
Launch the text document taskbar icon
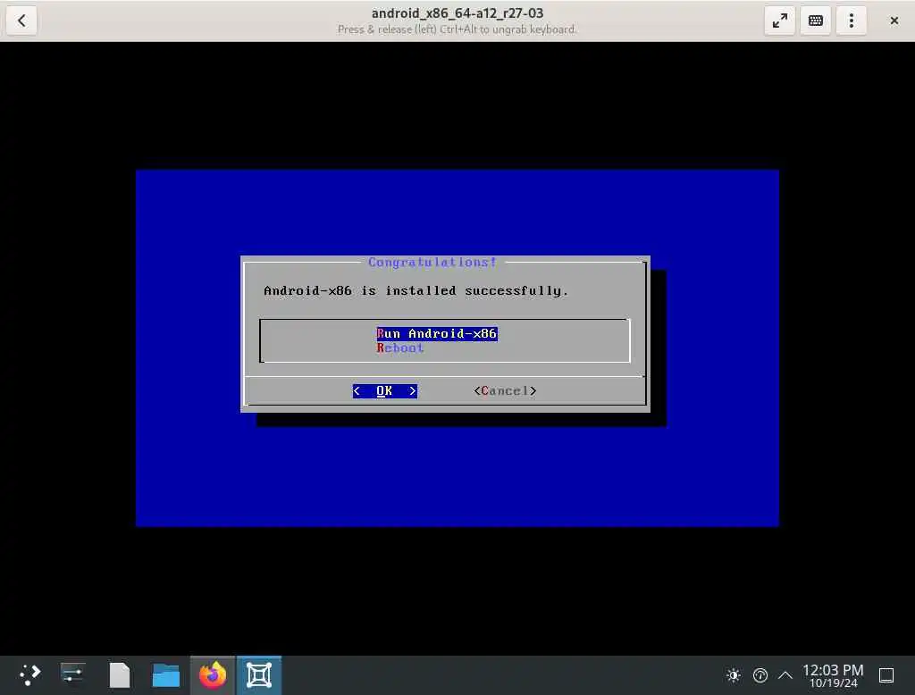[x=120, y=675]
